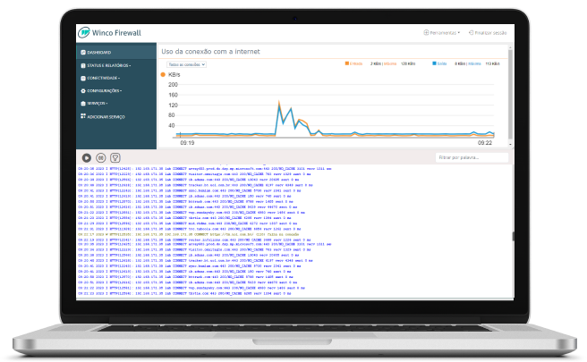This screenshot has height=362, width=587.
Task: Click the Winco Firewall logo icon
Action: pos(86,33)
